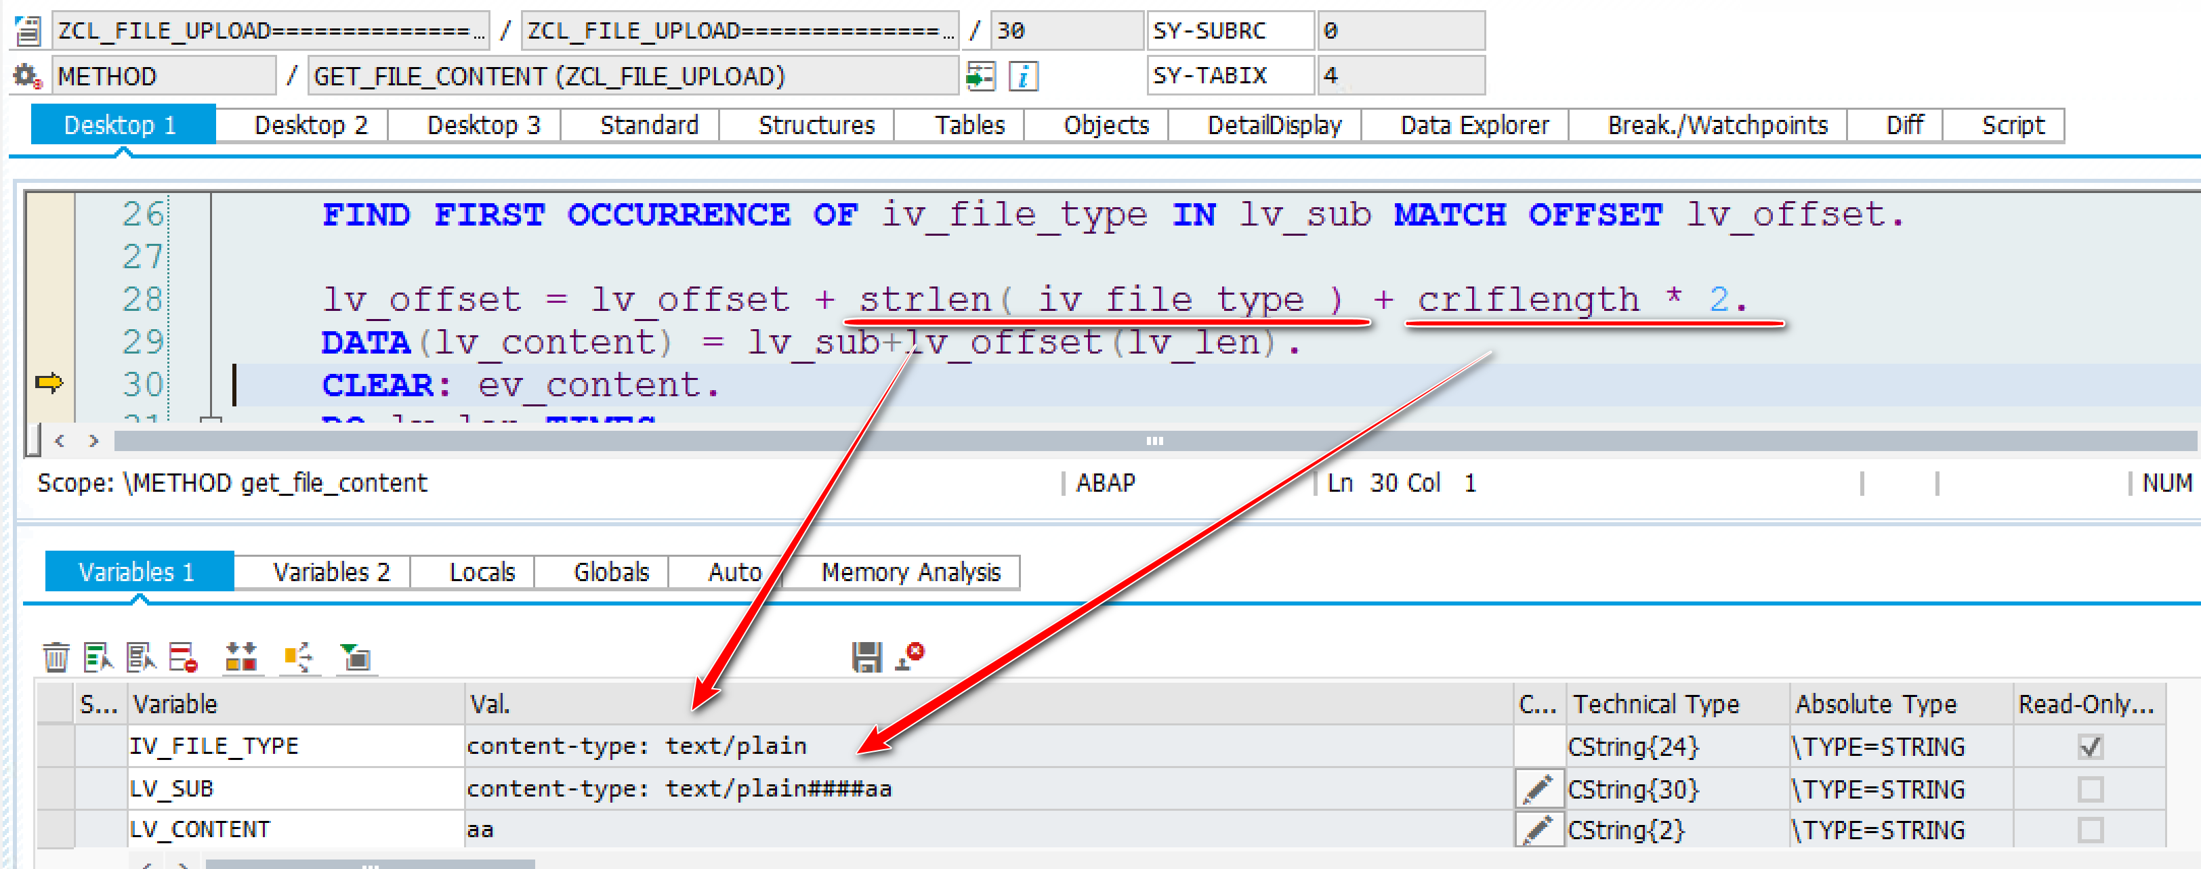Click the pencil to change LV_SUB value
Image resolution: width=2201 pixels, height=869 pixels.
pos(1539,788)
